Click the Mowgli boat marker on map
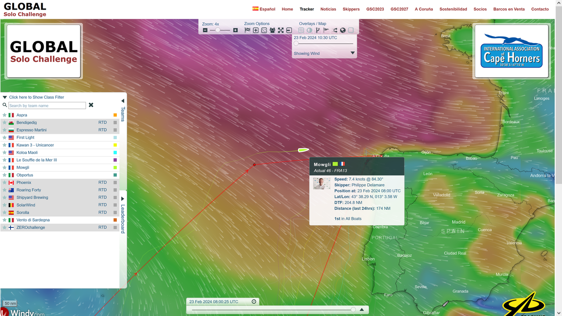 [303, 150]
